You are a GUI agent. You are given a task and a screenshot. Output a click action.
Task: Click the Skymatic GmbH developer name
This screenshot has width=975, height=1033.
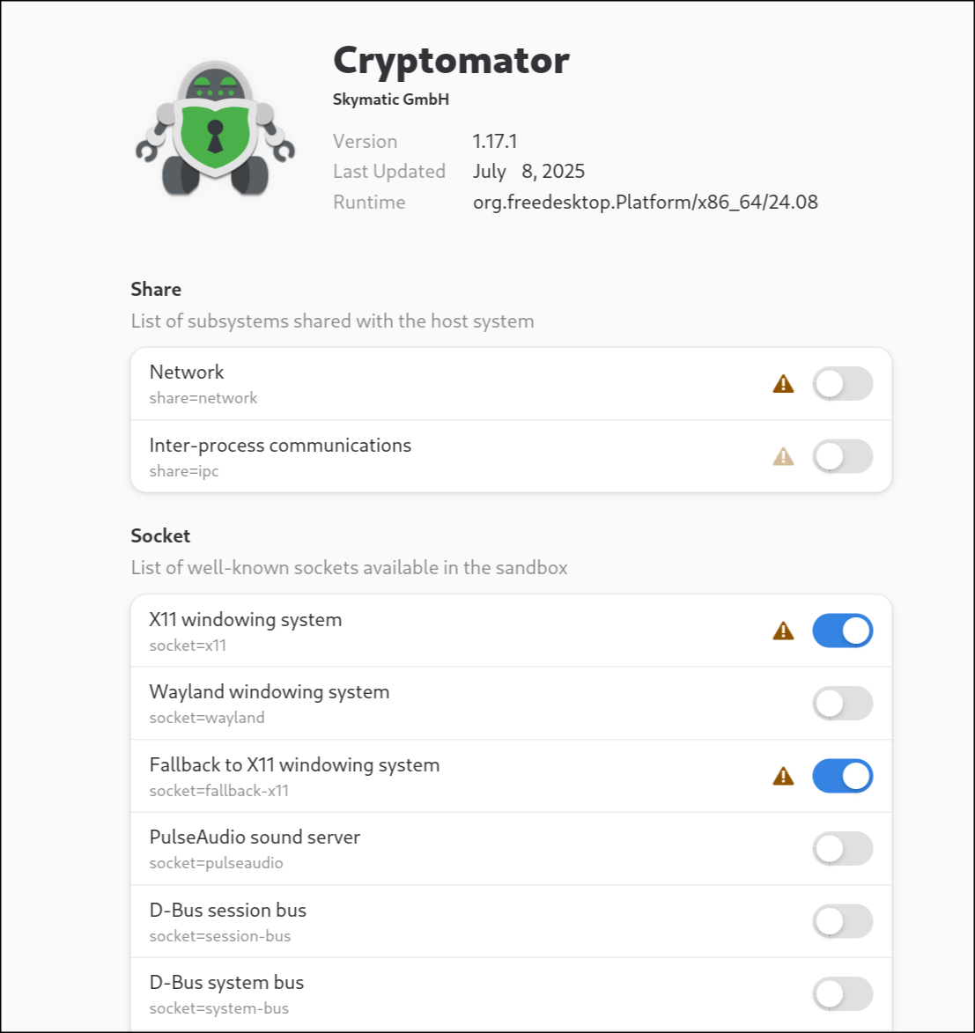pyautogui.click(x=391, y=100)
